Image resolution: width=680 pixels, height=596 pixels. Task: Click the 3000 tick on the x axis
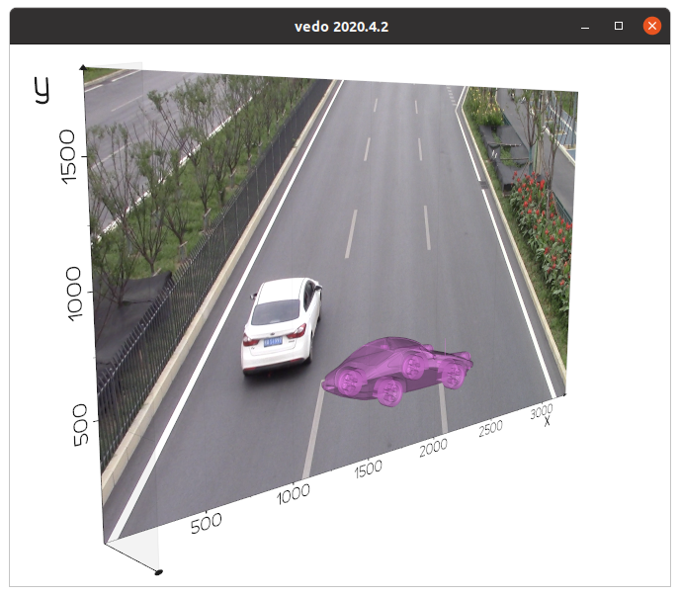click(542, 411)
